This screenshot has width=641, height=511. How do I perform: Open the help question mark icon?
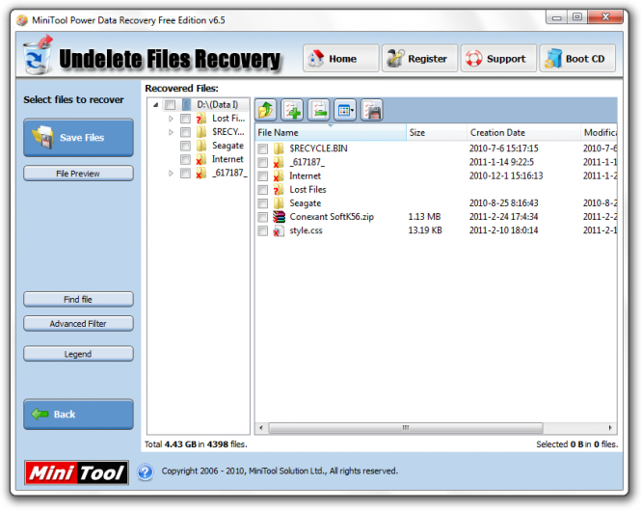146,471
